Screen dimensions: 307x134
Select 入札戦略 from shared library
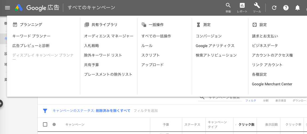(x=91, y=46)
